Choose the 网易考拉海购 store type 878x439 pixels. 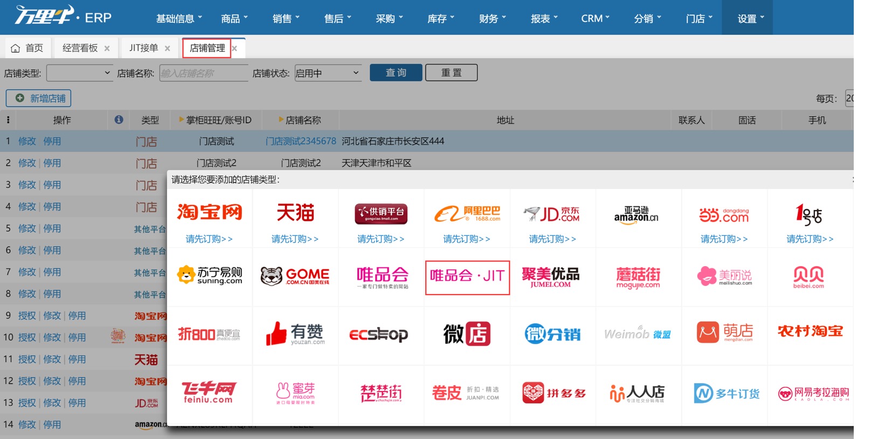tap(813, 394)
